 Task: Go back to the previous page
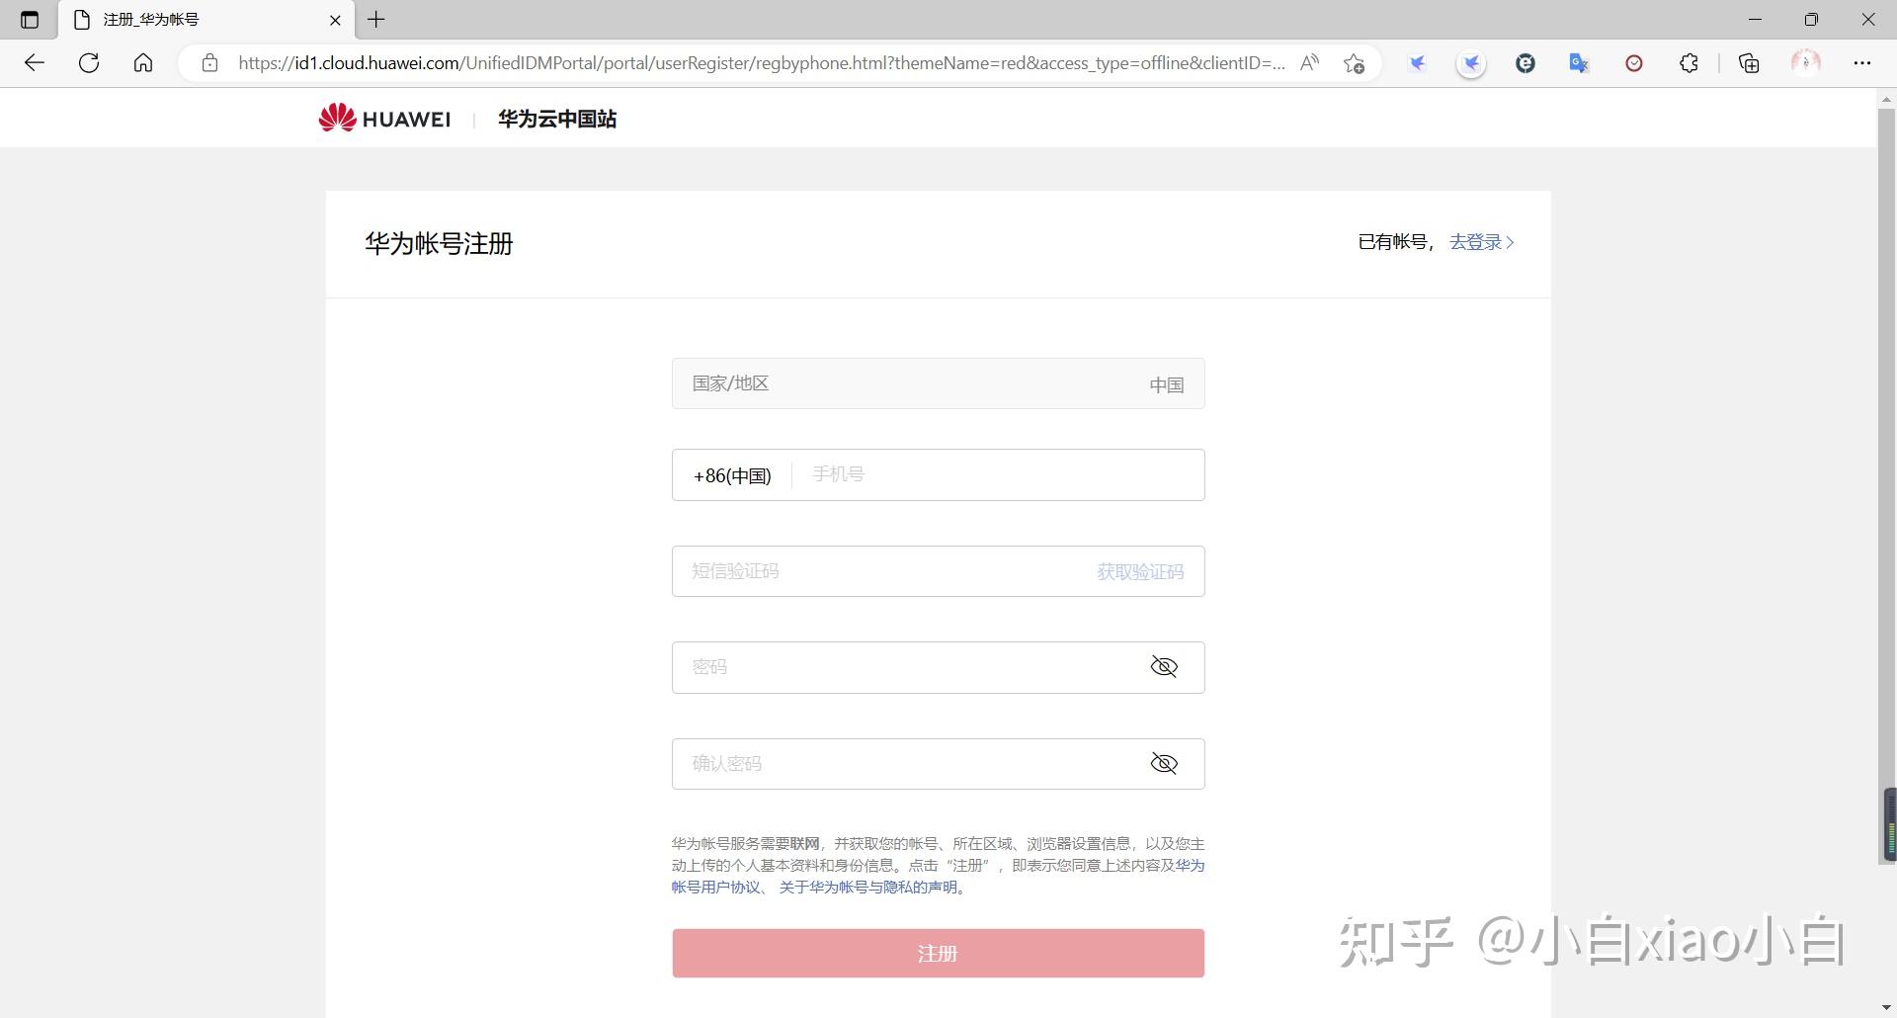click(x=35, y=63)
